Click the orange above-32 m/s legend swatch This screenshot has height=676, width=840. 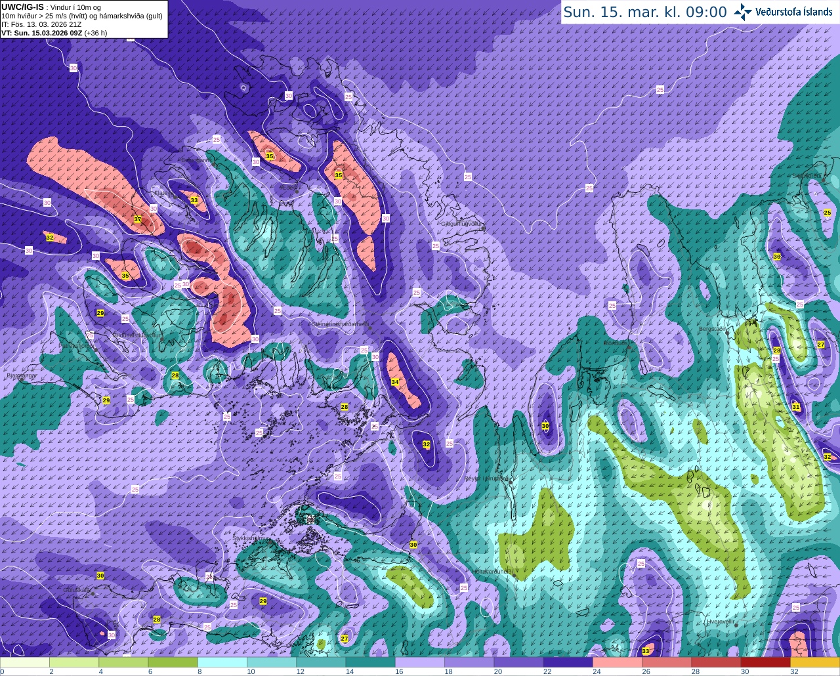coord(815,662)
